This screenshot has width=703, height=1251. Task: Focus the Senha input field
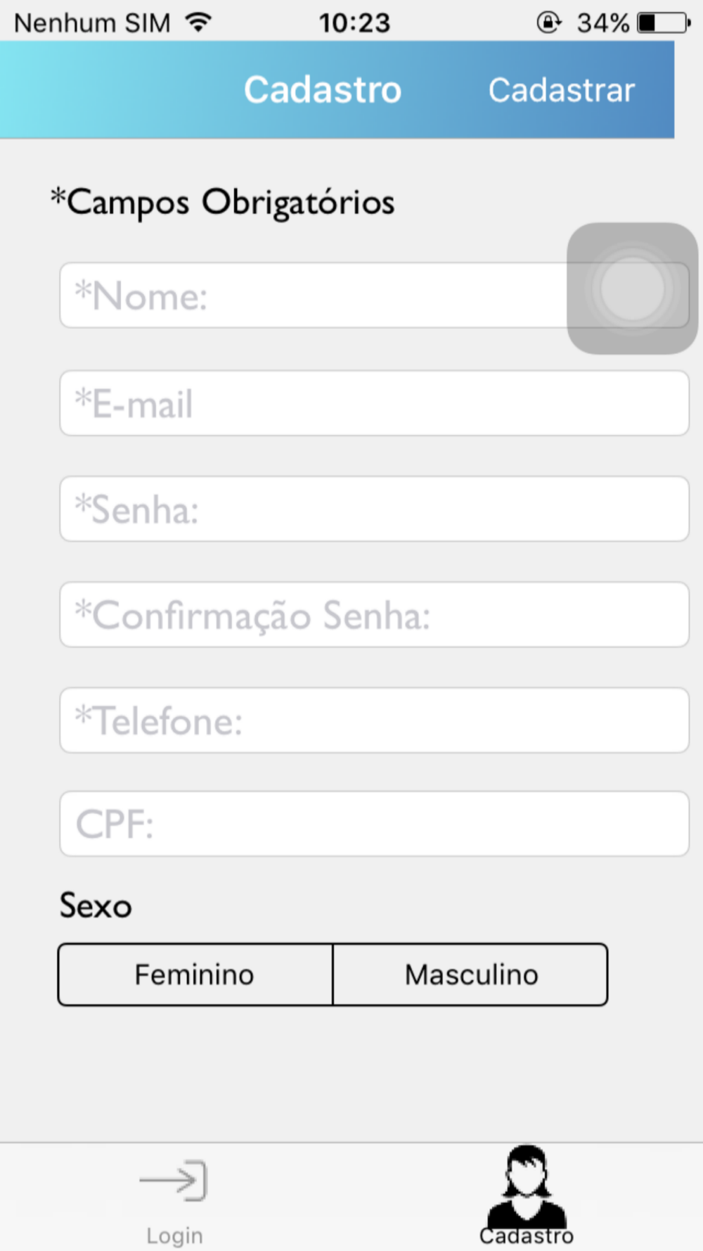coord(374,509)
